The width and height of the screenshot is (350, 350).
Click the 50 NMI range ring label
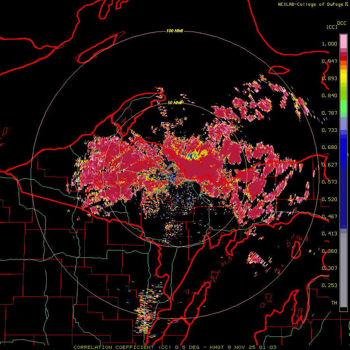(175, 103)
